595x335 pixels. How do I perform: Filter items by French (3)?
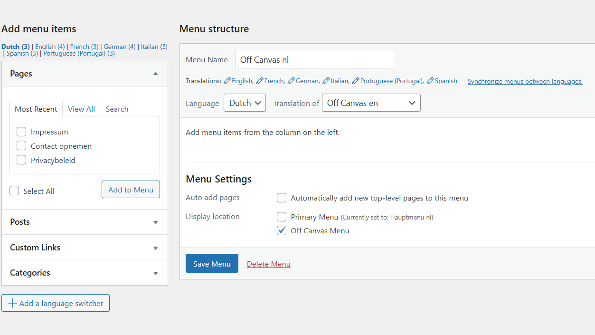point(84,47)
